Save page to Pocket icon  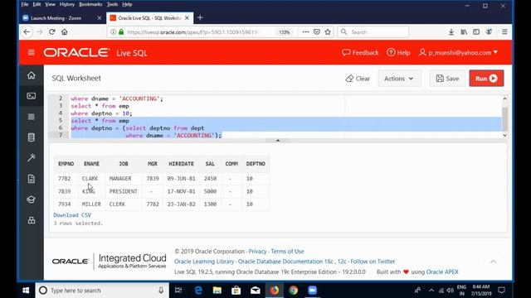click(x=317, y=31)
